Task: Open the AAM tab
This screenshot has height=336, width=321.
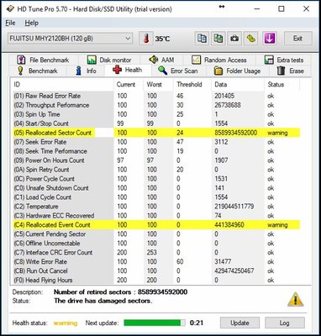Action: [161, 60]
